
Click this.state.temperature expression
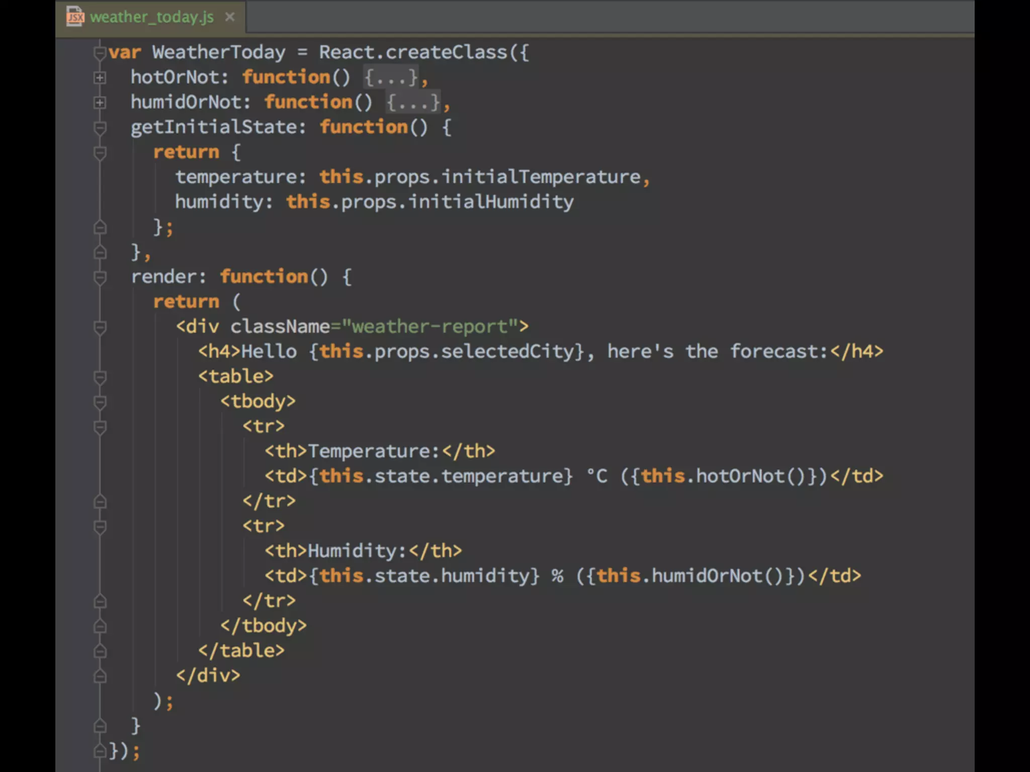[x=441, y=476]
